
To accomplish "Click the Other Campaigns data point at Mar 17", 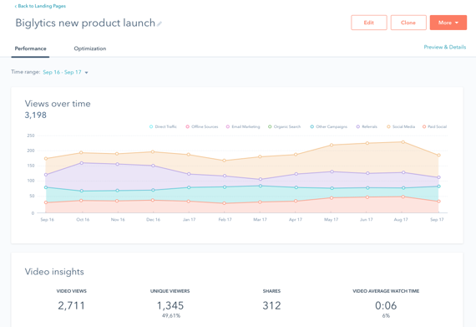I will pos(261,186).
